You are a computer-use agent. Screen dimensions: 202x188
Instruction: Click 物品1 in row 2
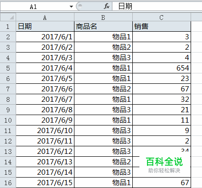(103, 37)
